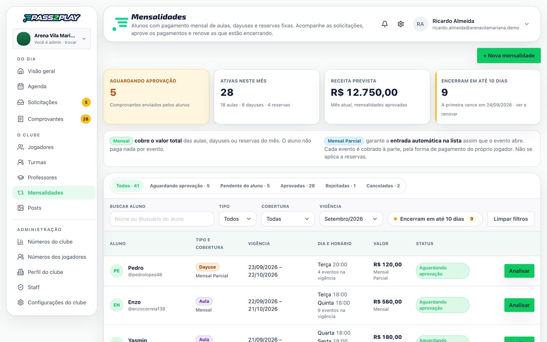
Task: Click the Agenda calendar icon
Action: [21, 87]
